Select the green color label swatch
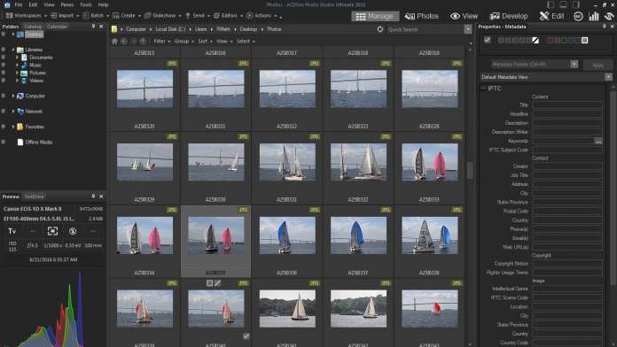617x347 pixels. tap(565, 40)
